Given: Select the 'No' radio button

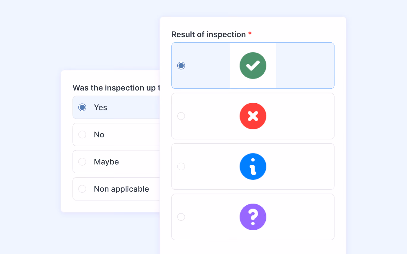Looking at the screenshot, I should tap(82, 134).
